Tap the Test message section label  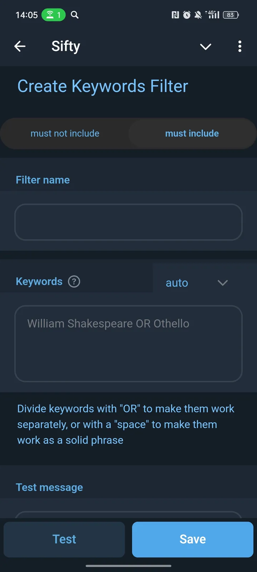[x=49, y=487]
